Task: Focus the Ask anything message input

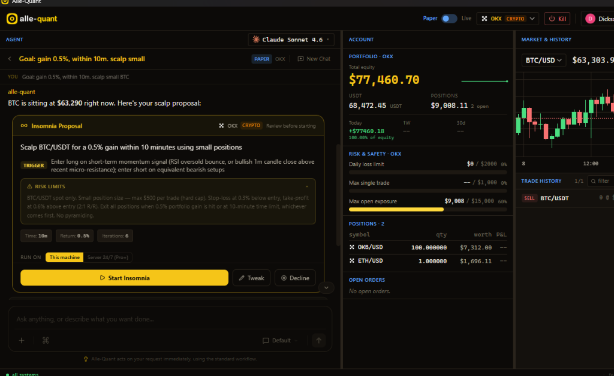Action: (170, 319)
